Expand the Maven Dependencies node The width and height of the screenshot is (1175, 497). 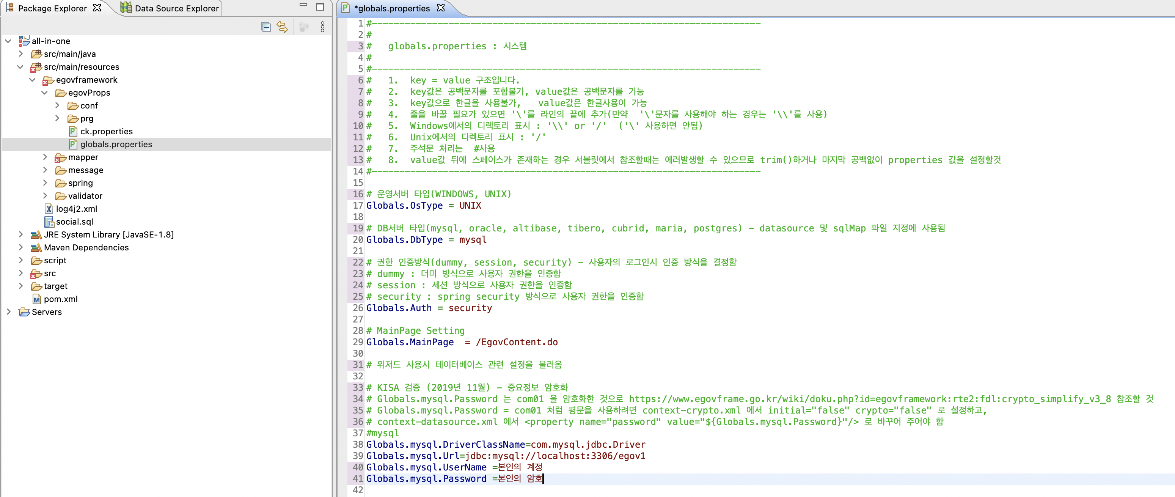pyautogui.click(x=20, y=247)
